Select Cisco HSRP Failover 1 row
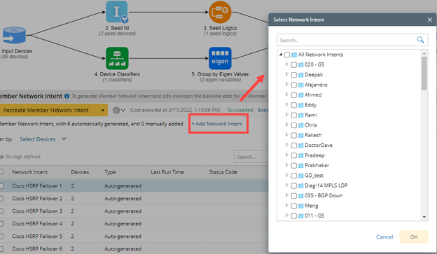 click(134, 185)
